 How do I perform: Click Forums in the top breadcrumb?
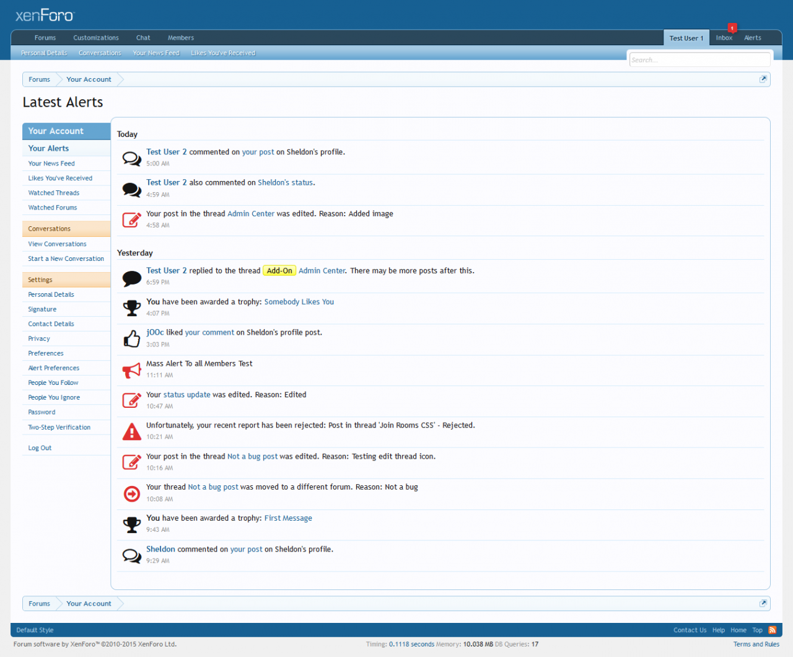point(39,79)
